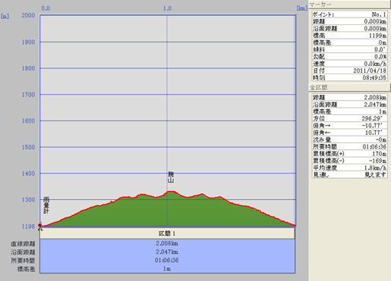The image size is (391, 281).
Task: Click the 1.0 km distance label on top axis
Action: coord(167,8)
